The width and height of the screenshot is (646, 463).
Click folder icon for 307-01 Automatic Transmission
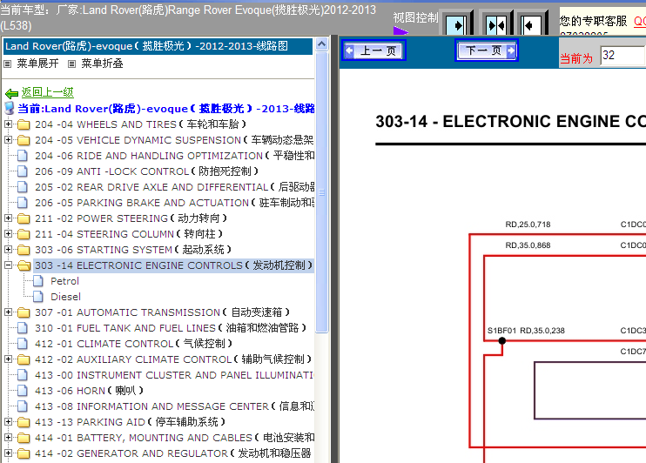click(x=24, y=312)
